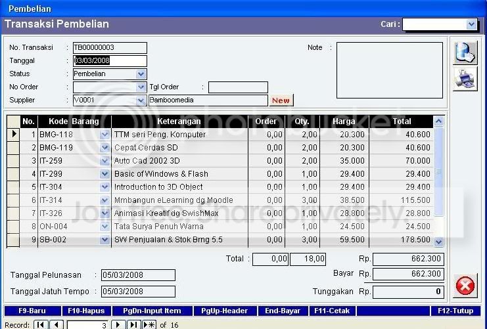Click the Note text area
This screenshot has height=329, width=487.
coord(390,70)
